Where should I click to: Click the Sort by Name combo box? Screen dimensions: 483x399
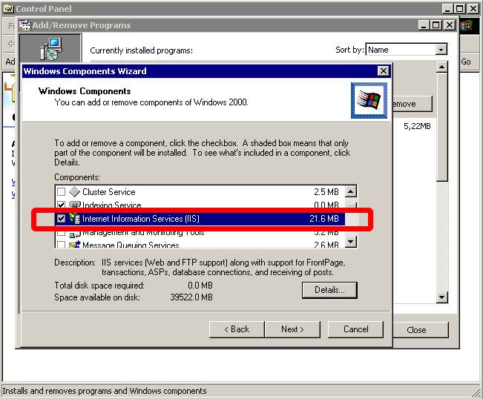tap(400, 50)
